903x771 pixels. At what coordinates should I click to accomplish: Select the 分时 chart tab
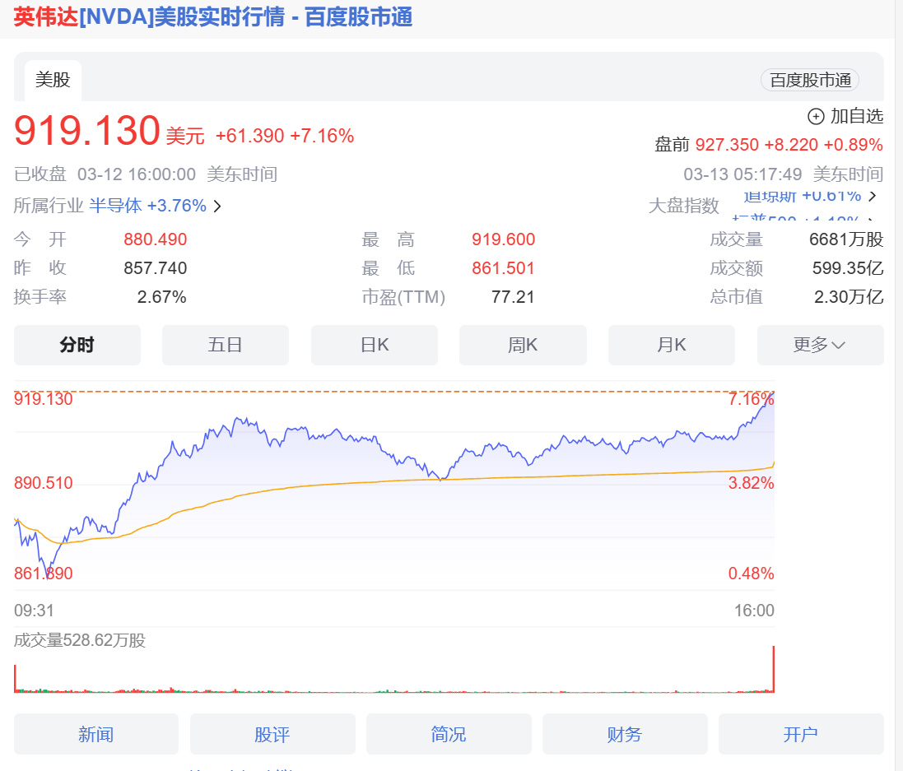pyautogui.click(x=77, y=345)
